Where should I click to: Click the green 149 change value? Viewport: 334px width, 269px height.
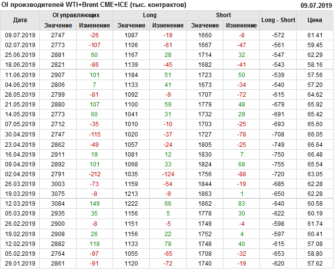click(94, 204)
